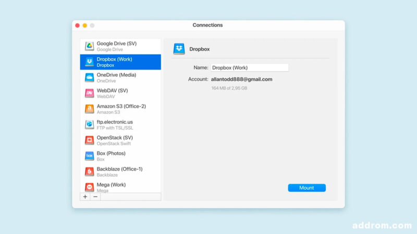Click the ftp.electronic.us globe icon
The height and width of the screenshot is (234, 417).
tap(89, 124)
